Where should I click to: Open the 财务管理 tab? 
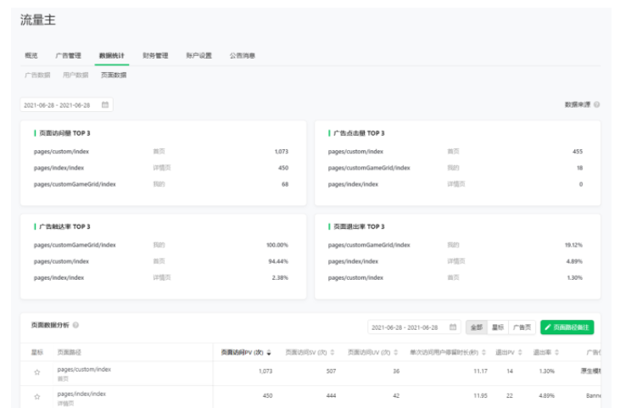[155, 56]
